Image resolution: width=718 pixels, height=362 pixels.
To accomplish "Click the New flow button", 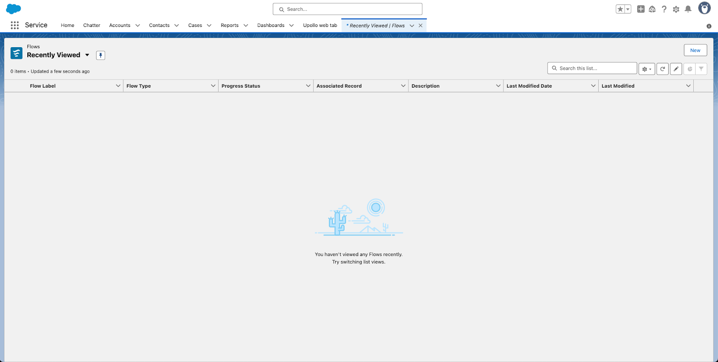I will pos(695,50).
